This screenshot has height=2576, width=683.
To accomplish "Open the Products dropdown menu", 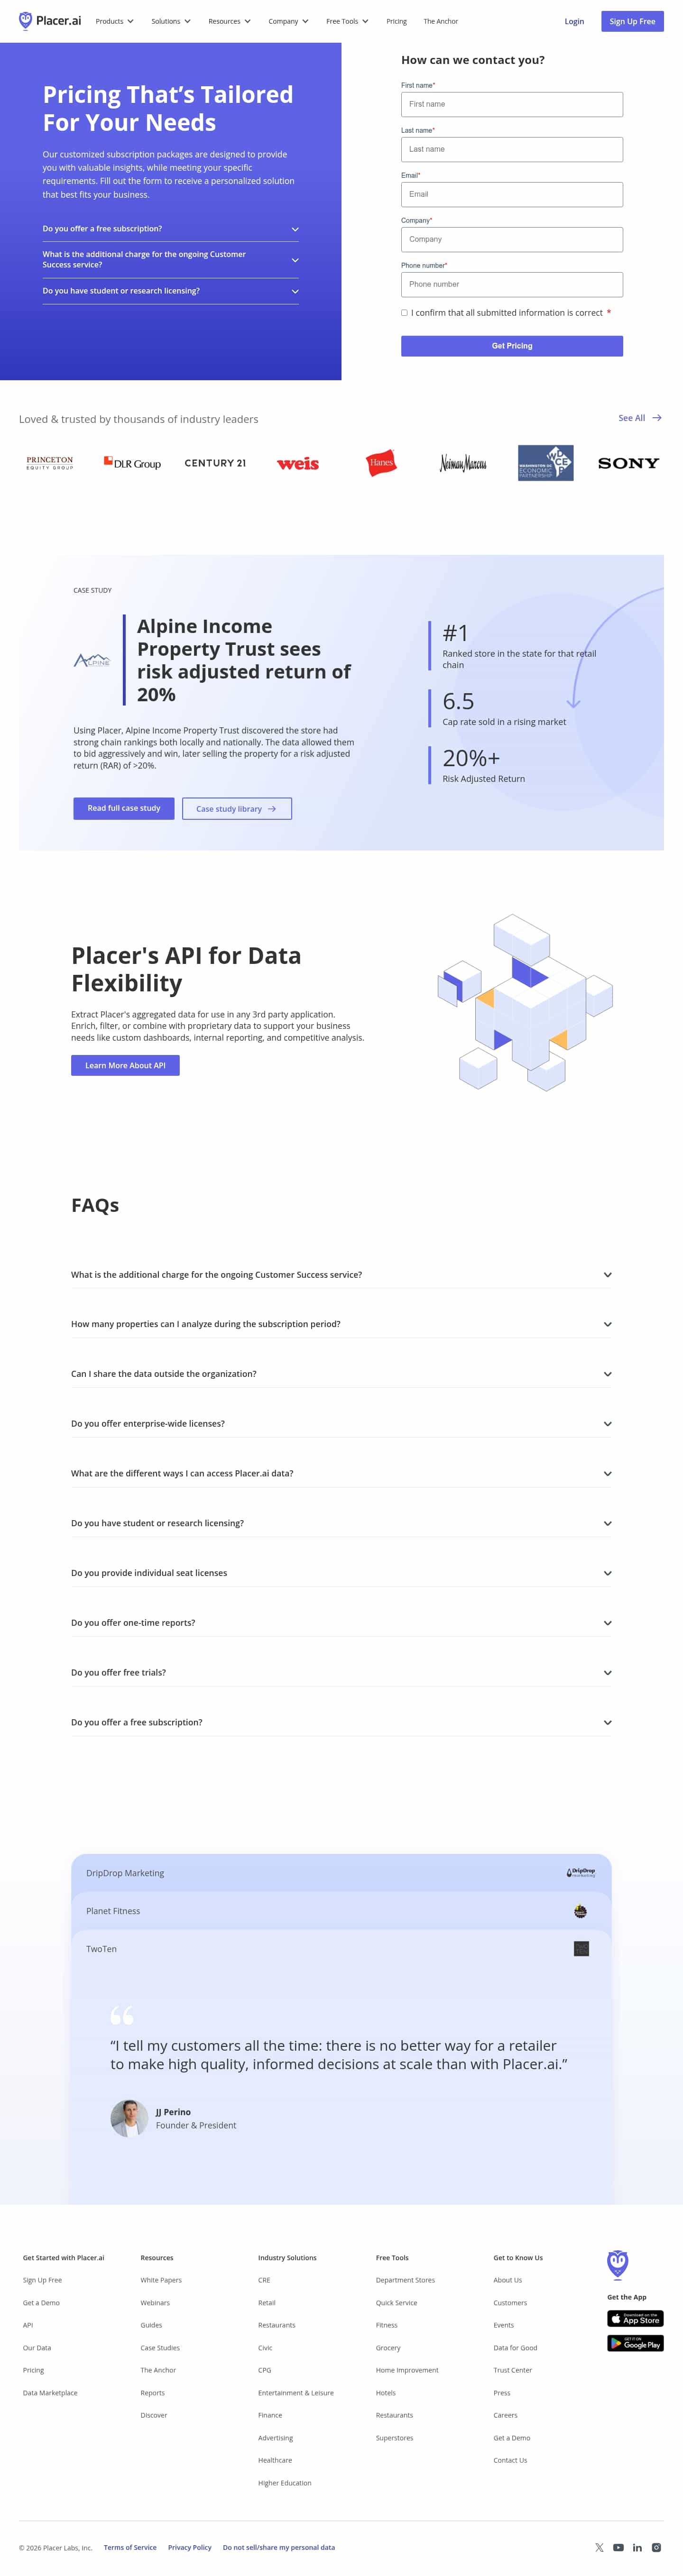I will click(x=114, y=21).
